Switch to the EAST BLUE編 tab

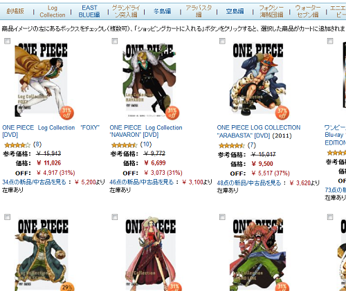[x=89, y=11]
